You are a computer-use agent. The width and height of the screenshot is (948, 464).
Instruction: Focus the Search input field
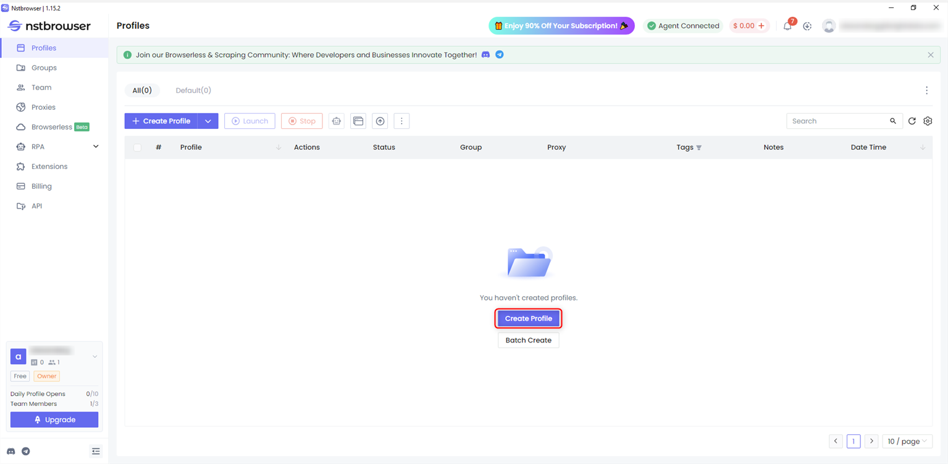click(836, 122)
